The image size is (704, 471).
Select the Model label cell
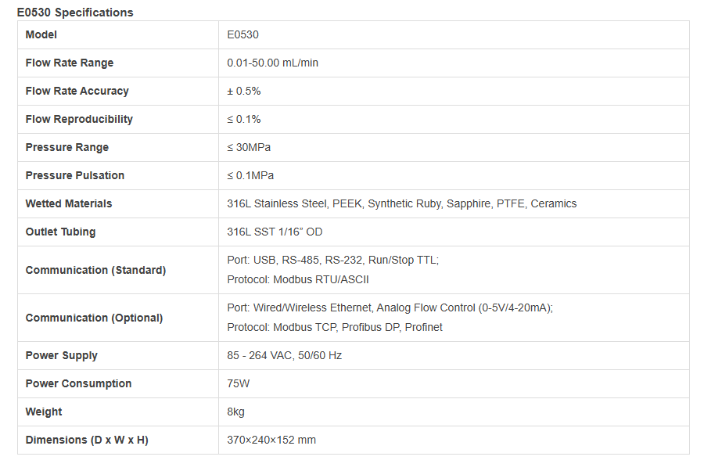[x=41, y=34]
